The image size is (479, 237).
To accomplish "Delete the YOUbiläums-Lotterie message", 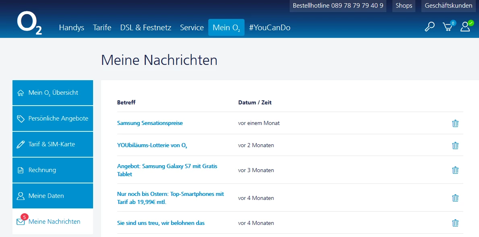I will (x=455, y=146).
